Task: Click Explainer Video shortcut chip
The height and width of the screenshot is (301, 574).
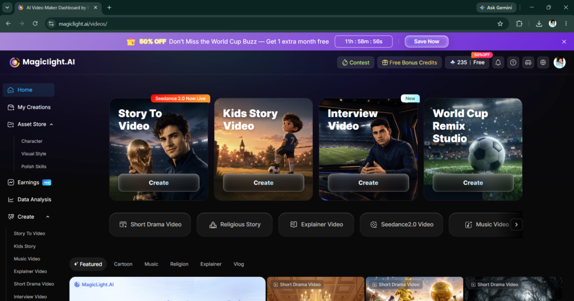Action: click(x=316, y=225)
